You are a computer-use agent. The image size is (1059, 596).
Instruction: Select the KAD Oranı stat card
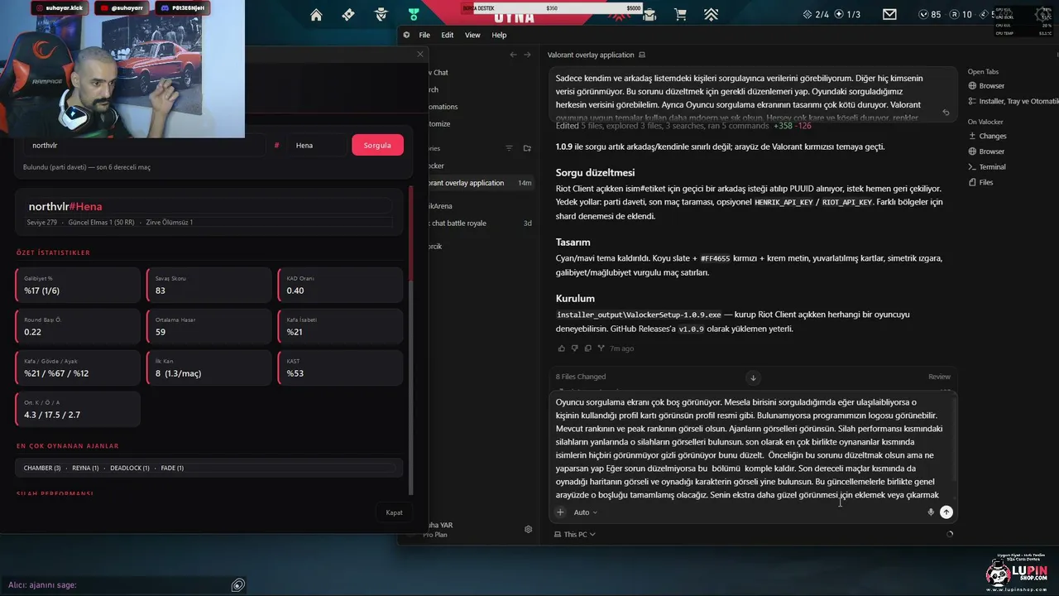tap(340, 285)
